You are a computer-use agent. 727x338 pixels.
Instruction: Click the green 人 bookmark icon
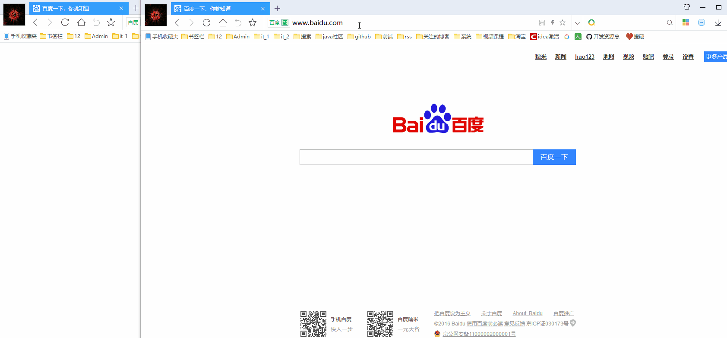578,37
